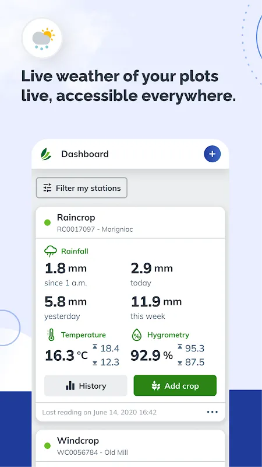
Task: Tap the green Add crop button
Action: coord(175,386)
